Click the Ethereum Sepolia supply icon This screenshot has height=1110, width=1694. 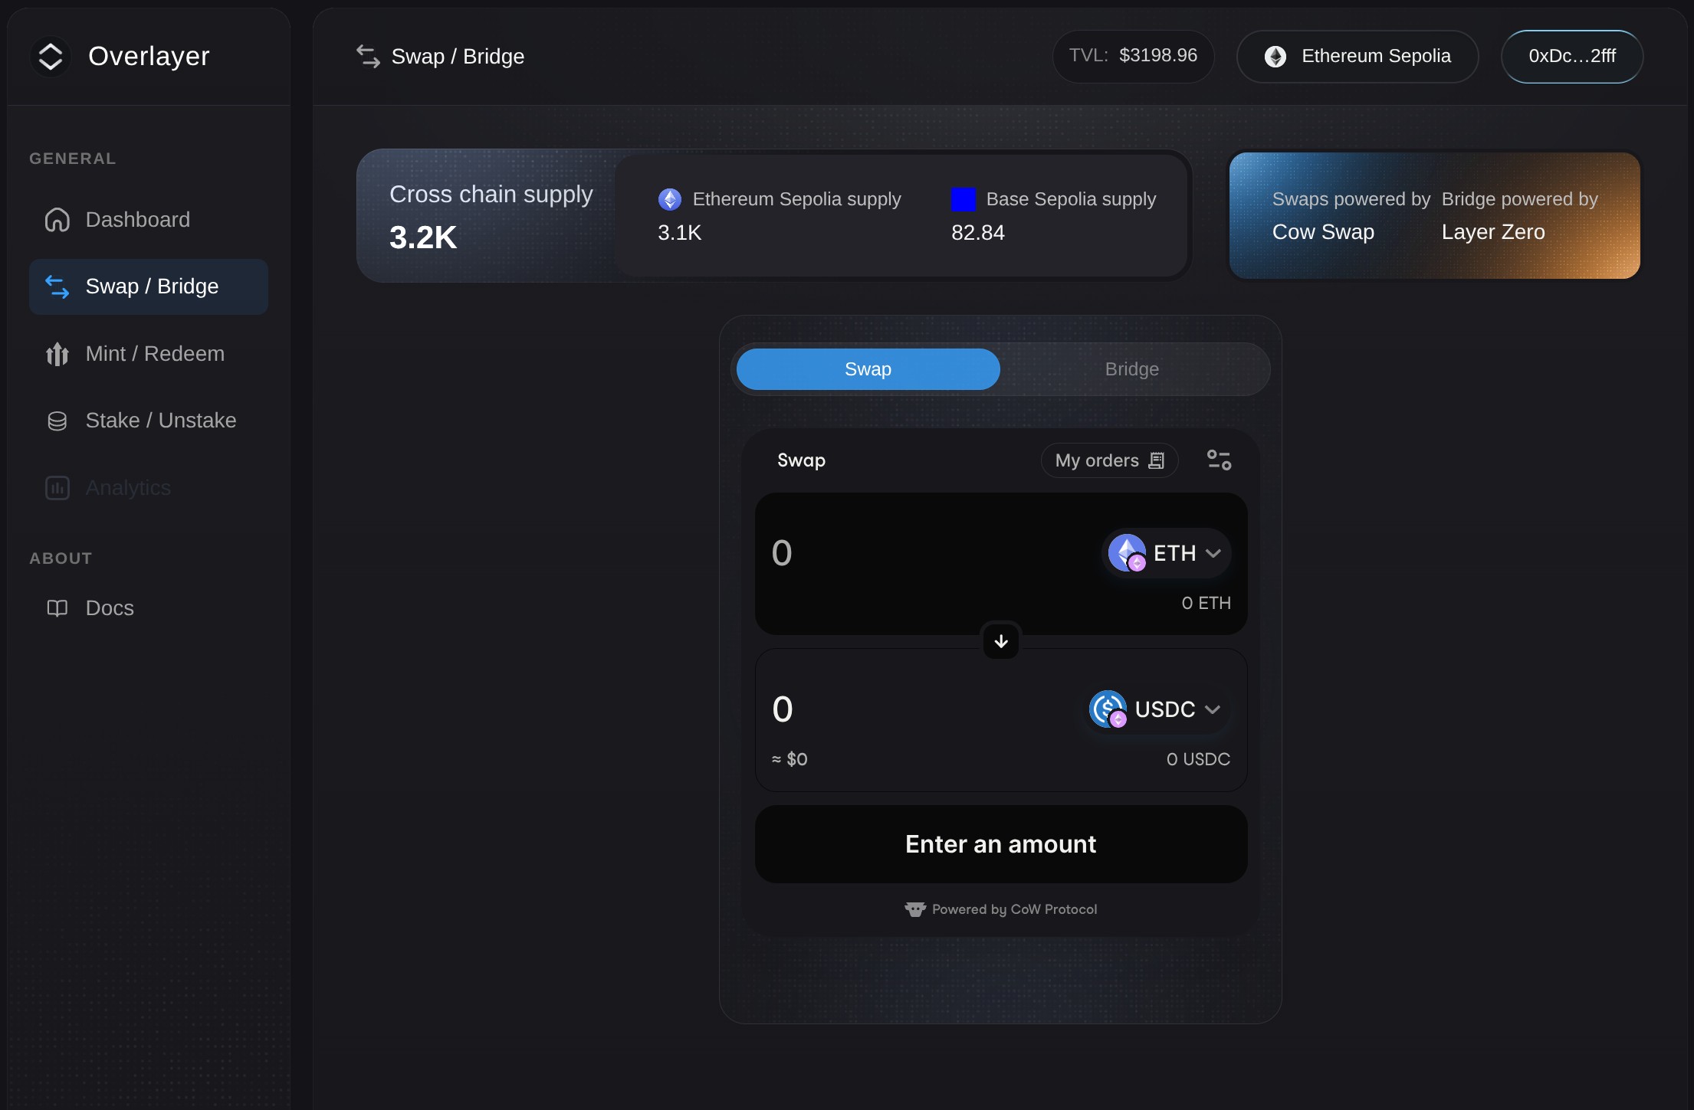click(x=670, y=199)
